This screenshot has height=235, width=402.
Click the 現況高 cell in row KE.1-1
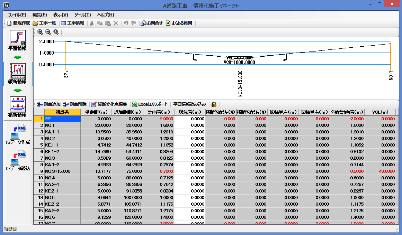click(190, 145)
